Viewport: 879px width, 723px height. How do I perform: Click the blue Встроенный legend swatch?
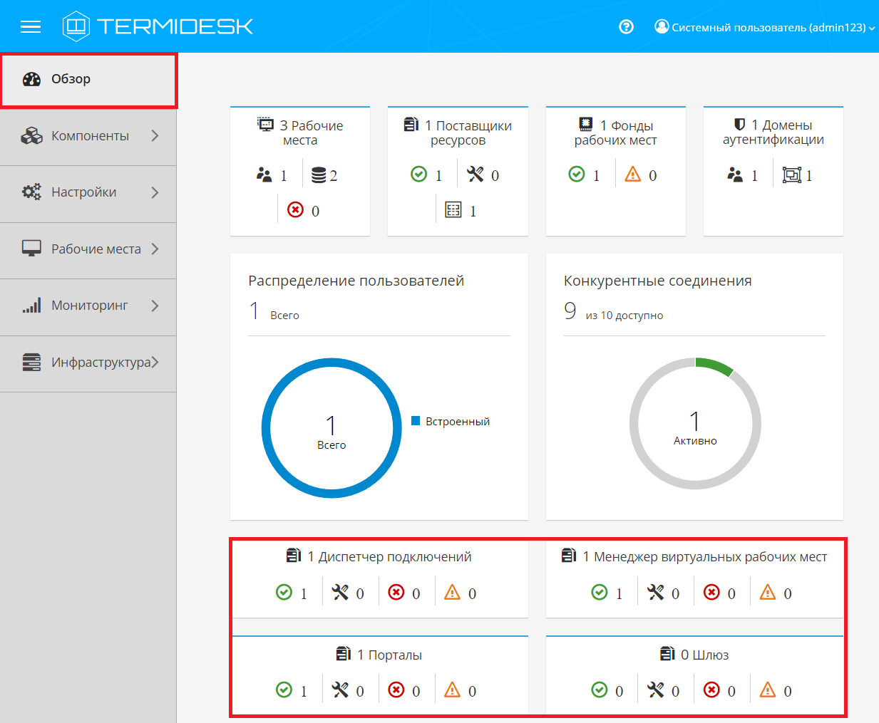click(x=416, y=421)
